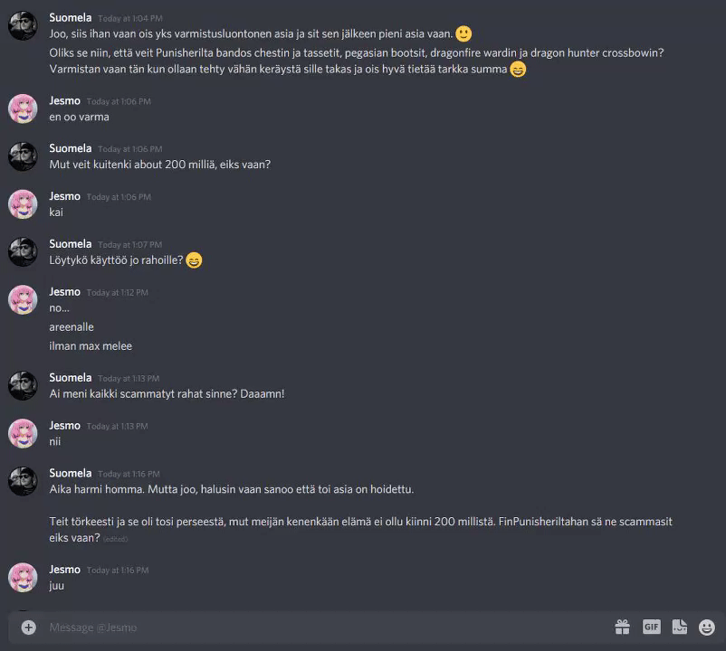Click Jesmo's avatar beside the 'nii' message

[x=23, y=433]
